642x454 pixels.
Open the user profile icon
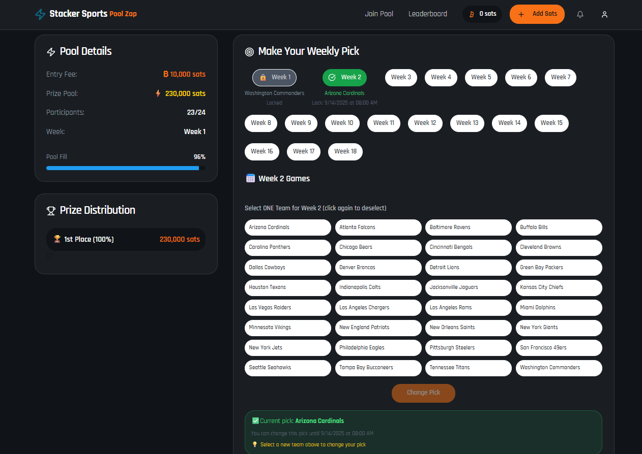[x=604, y=14]
